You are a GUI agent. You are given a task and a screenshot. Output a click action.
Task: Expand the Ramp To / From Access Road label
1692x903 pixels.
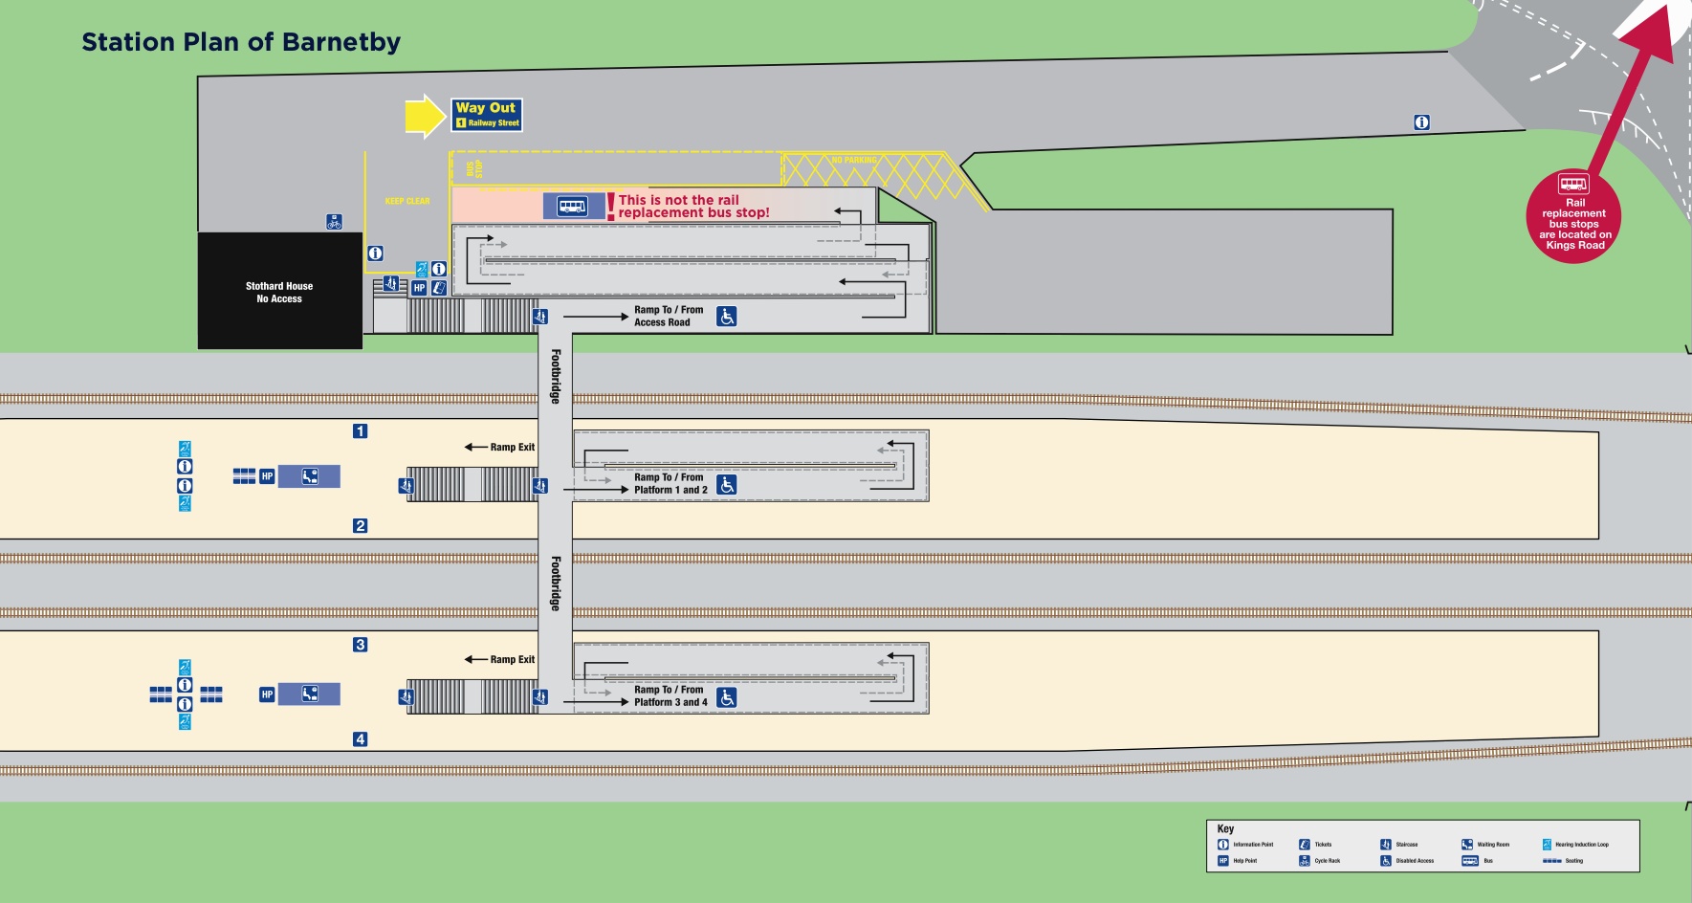tap(670, 316)
